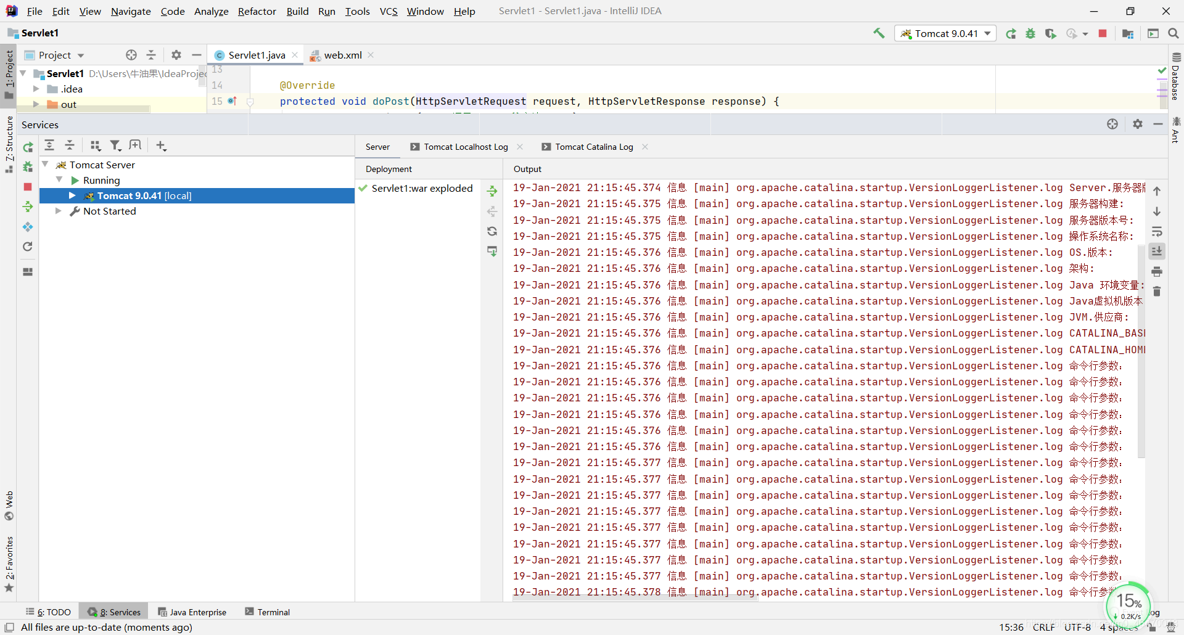1184x635 pixels.
Task: Open the Refactor menu
Action: 257,11
